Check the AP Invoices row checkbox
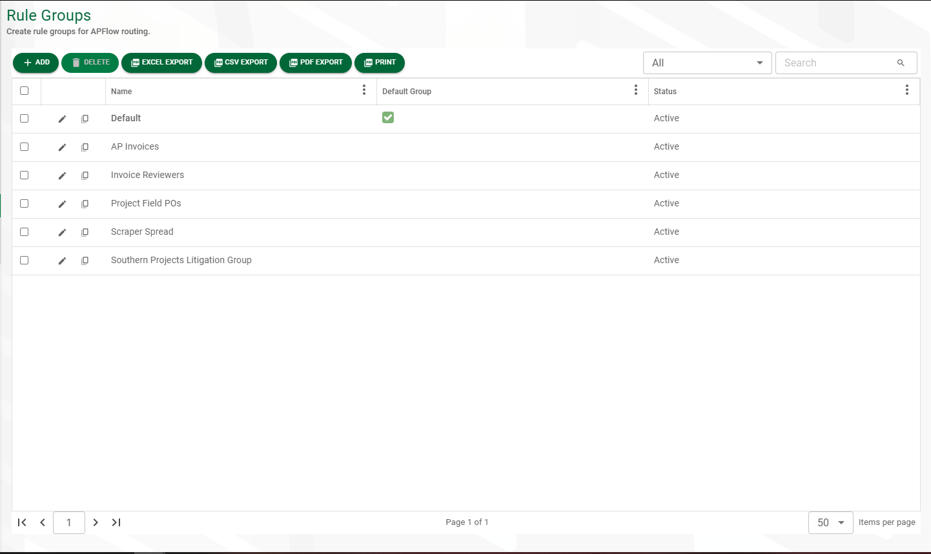931x554 pixels. 25,146
